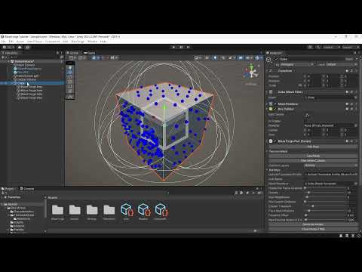Toggle scene lighting in Scene view toolbar

pyautogui.click(x=215, y=57)
